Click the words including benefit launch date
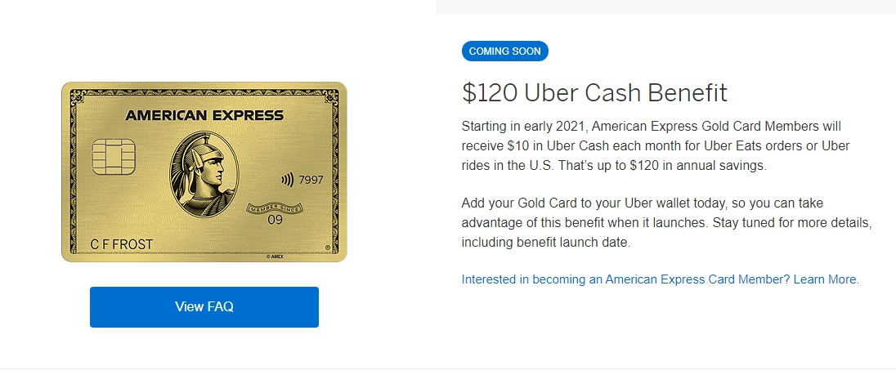This screenshot has width=896, height=375. pos(545,243)
